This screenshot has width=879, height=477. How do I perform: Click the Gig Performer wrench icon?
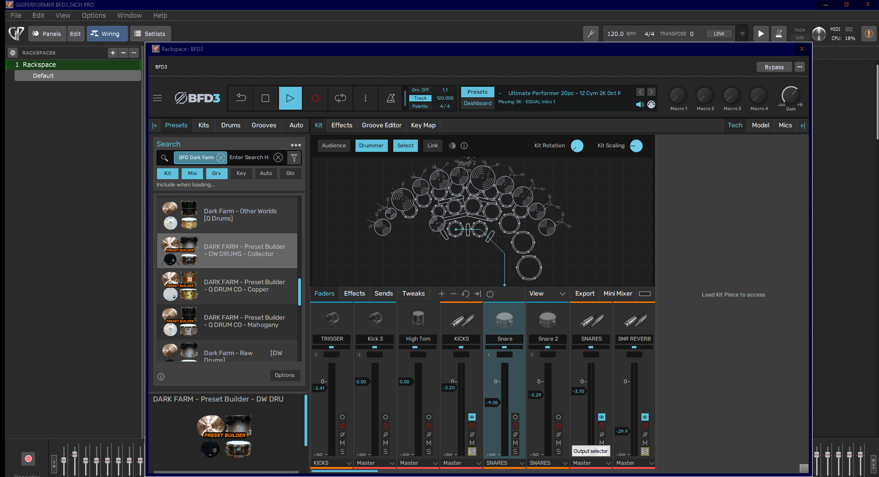tap(591, 34)
